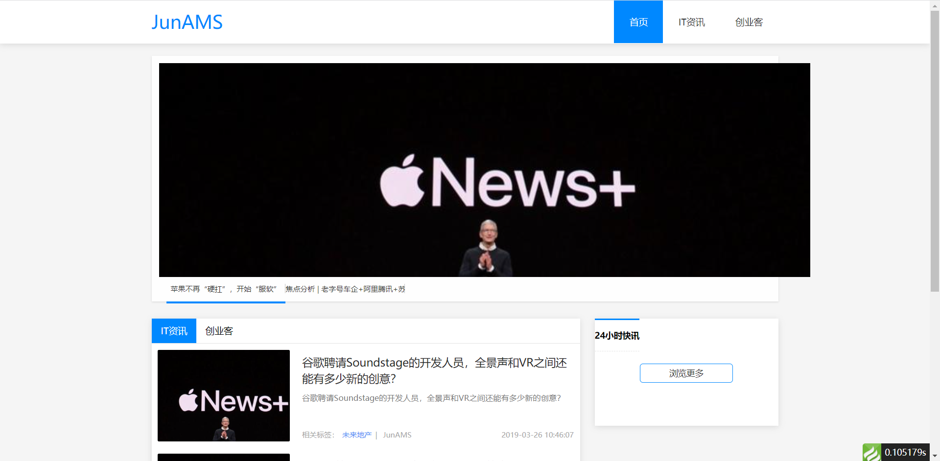The image size is (940, 461).
Task: Open the IT资讯 header menu item
Action: pos(691,22)
